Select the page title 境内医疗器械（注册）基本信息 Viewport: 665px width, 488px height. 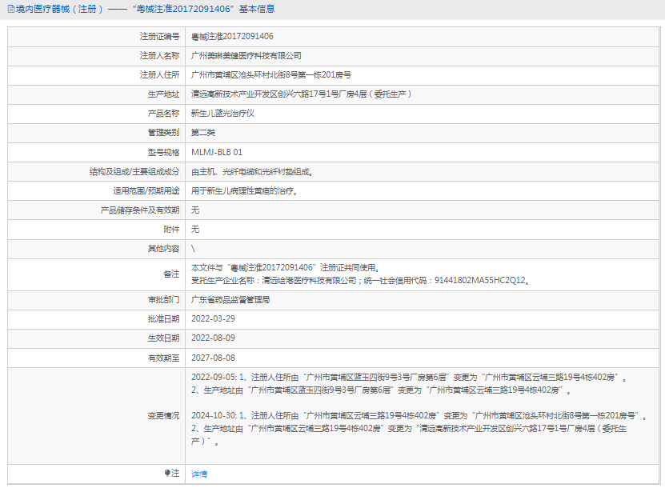(x=145, y=9)
